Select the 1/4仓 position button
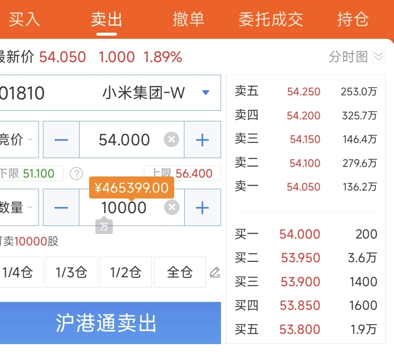The image size is (394, 355). pos(22,272)
